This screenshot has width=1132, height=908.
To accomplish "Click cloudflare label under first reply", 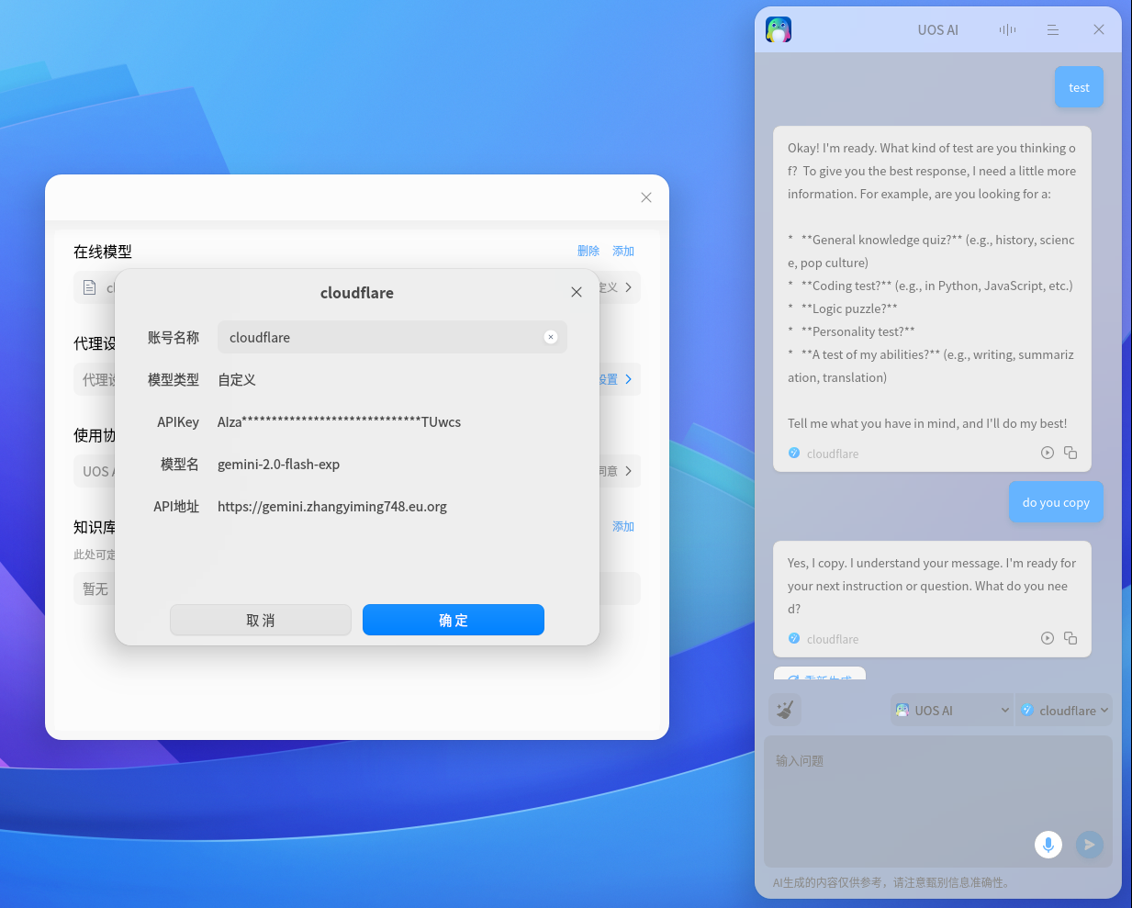I will tap(833, 454).
